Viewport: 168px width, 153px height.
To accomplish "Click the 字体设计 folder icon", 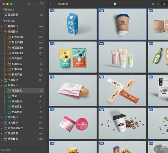I will (5, 118).
